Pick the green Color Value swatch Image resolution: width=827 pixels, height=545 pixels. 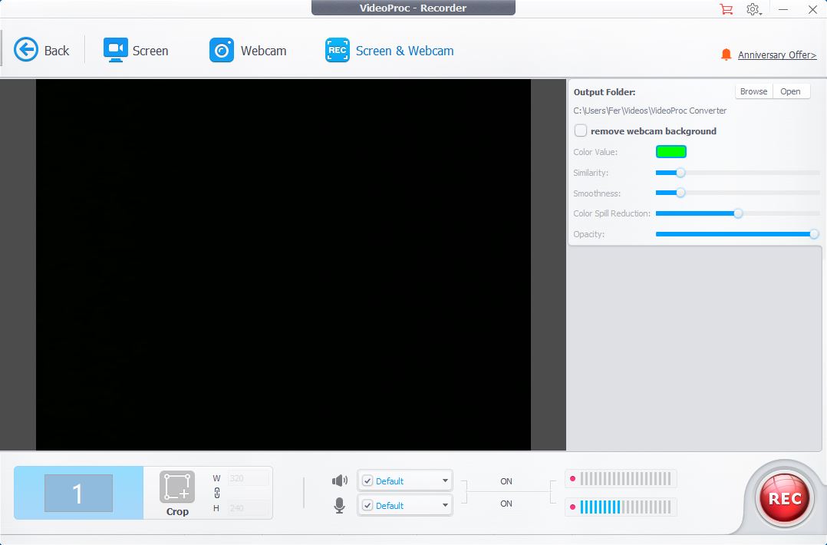(670, 152)
